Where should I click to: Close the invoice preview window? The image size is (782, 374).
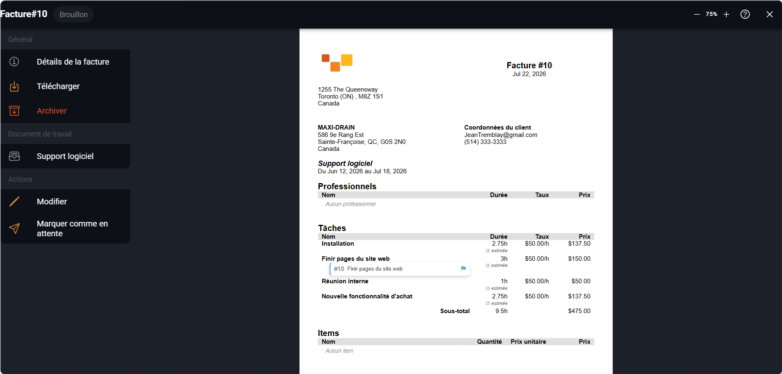[770, 14]
